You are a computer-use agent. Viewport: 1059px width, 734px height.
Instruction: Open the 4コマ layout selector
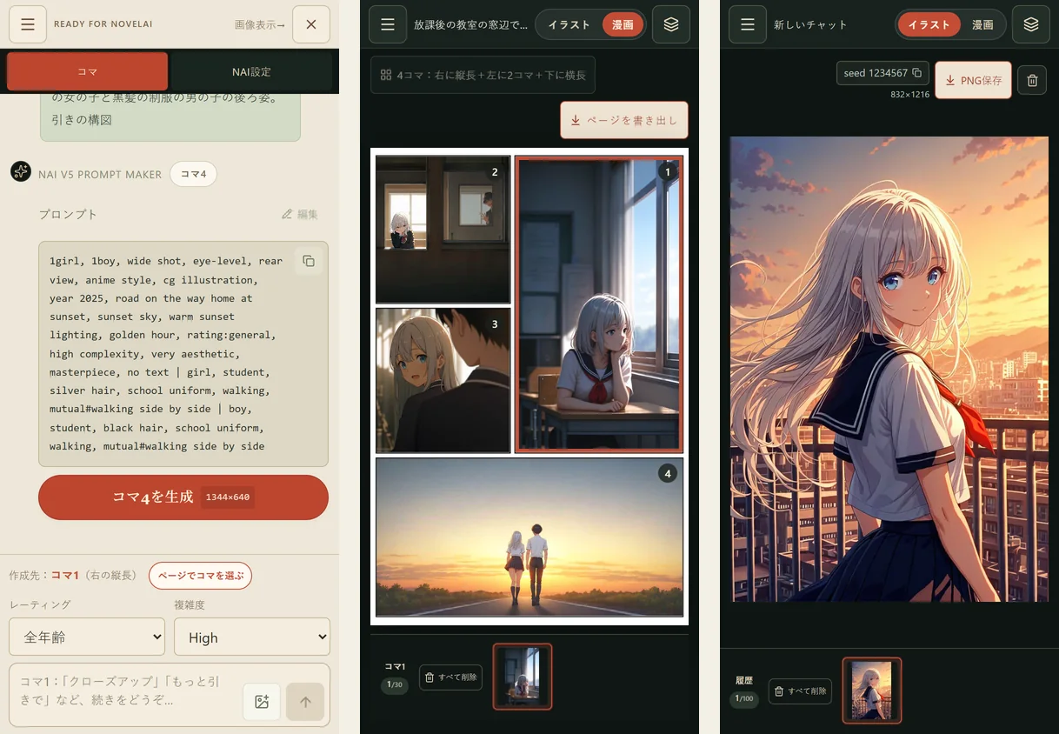483,75
